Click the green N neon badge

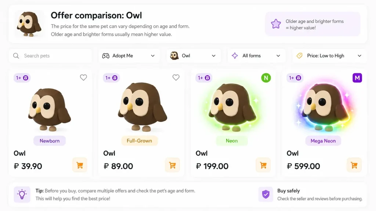point(266,78)
